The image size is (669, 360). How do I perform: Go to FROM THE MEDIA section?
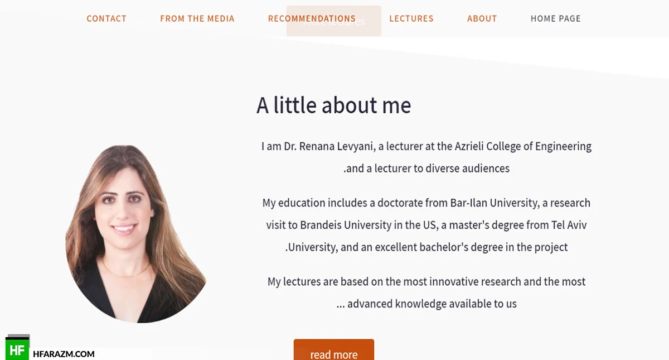[197, 18]
